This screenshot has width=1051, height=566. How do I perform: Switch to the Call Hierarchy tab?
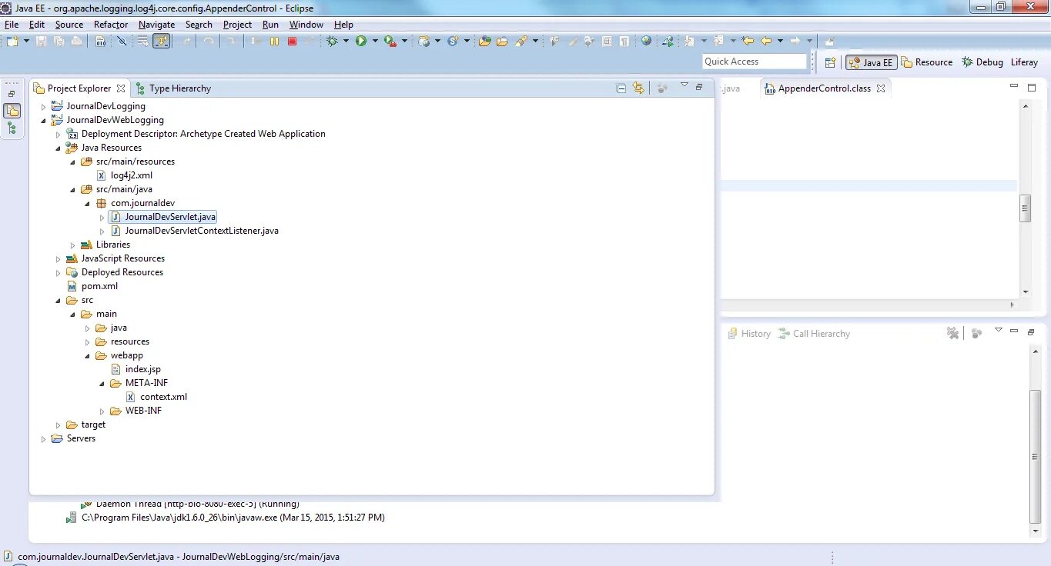814,334
